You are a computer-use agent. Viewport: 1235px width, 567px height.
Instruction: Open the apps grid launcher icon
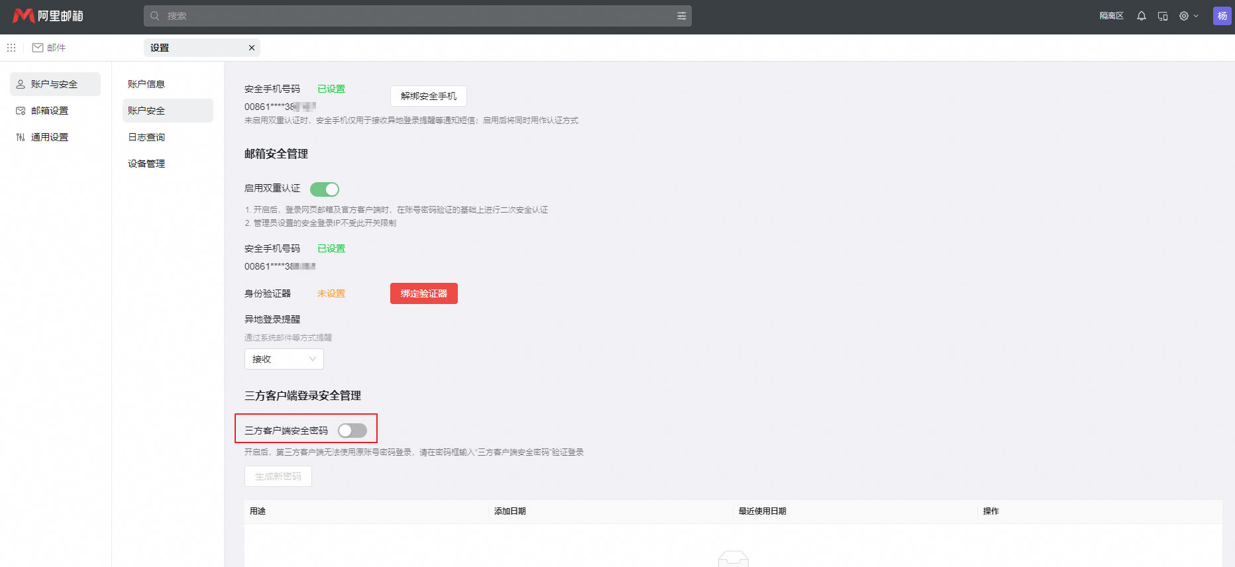tap(11, 48)
